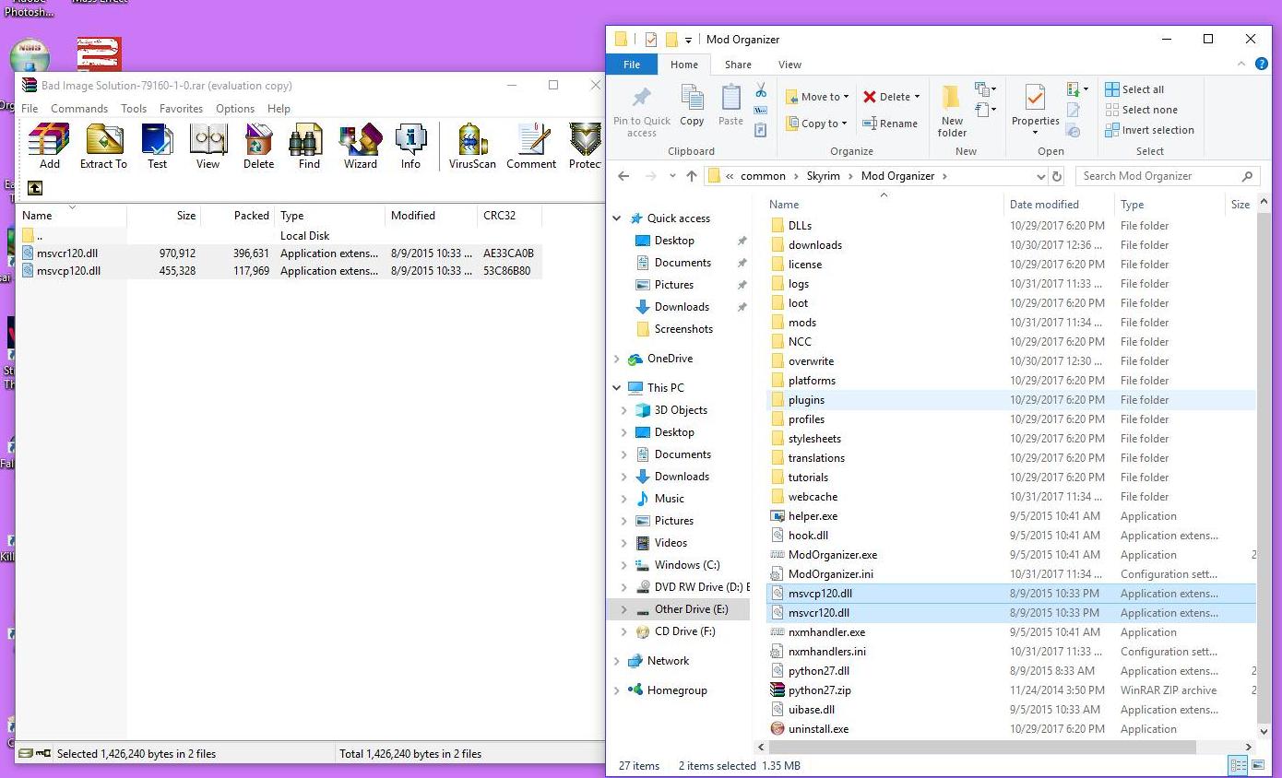Click Skyrim in the address breadcrumb
Viewport: 1282px width, 778px height.
(x=823, y=176)
